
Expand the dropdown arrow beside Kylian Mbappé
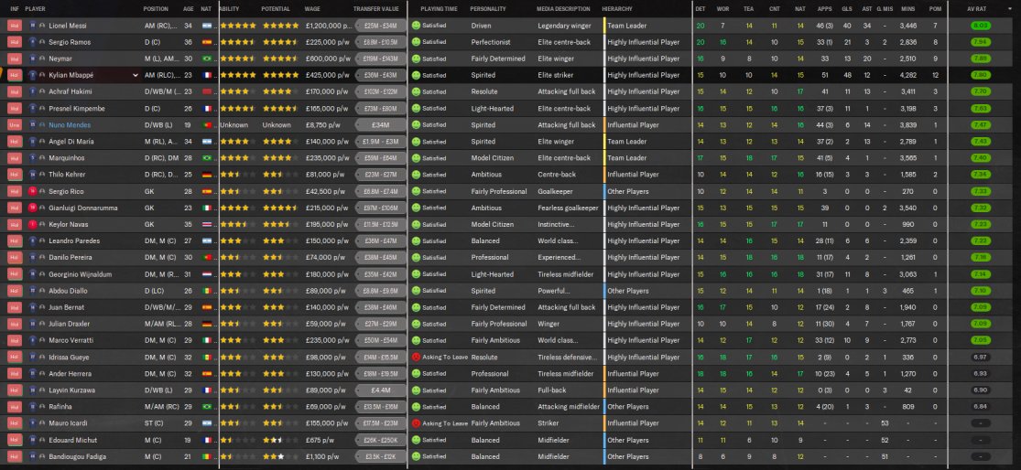(x=136, y=75)
